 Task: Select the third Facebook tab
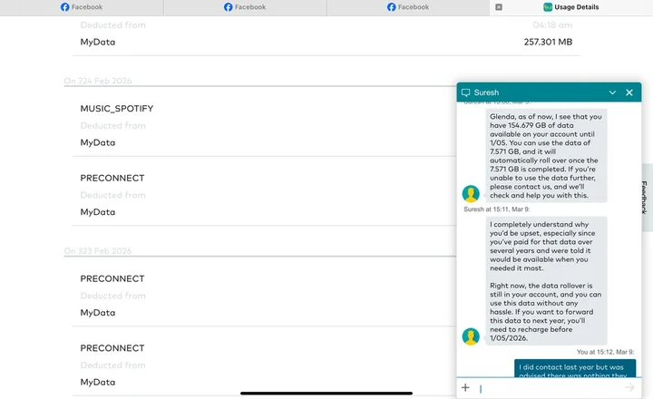[408, 7]
